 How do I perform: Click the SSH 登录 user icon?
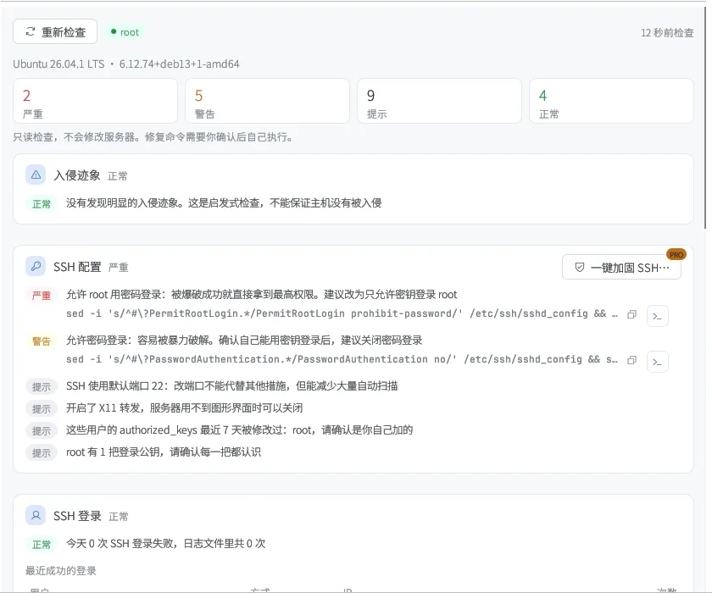36,515
